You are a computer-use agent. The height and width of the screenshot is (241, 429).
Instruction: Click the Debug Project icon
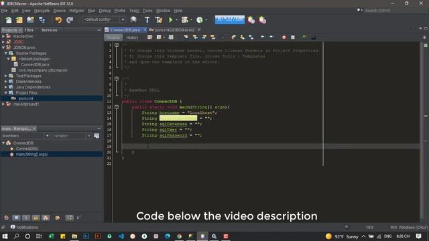pos(185,19)
